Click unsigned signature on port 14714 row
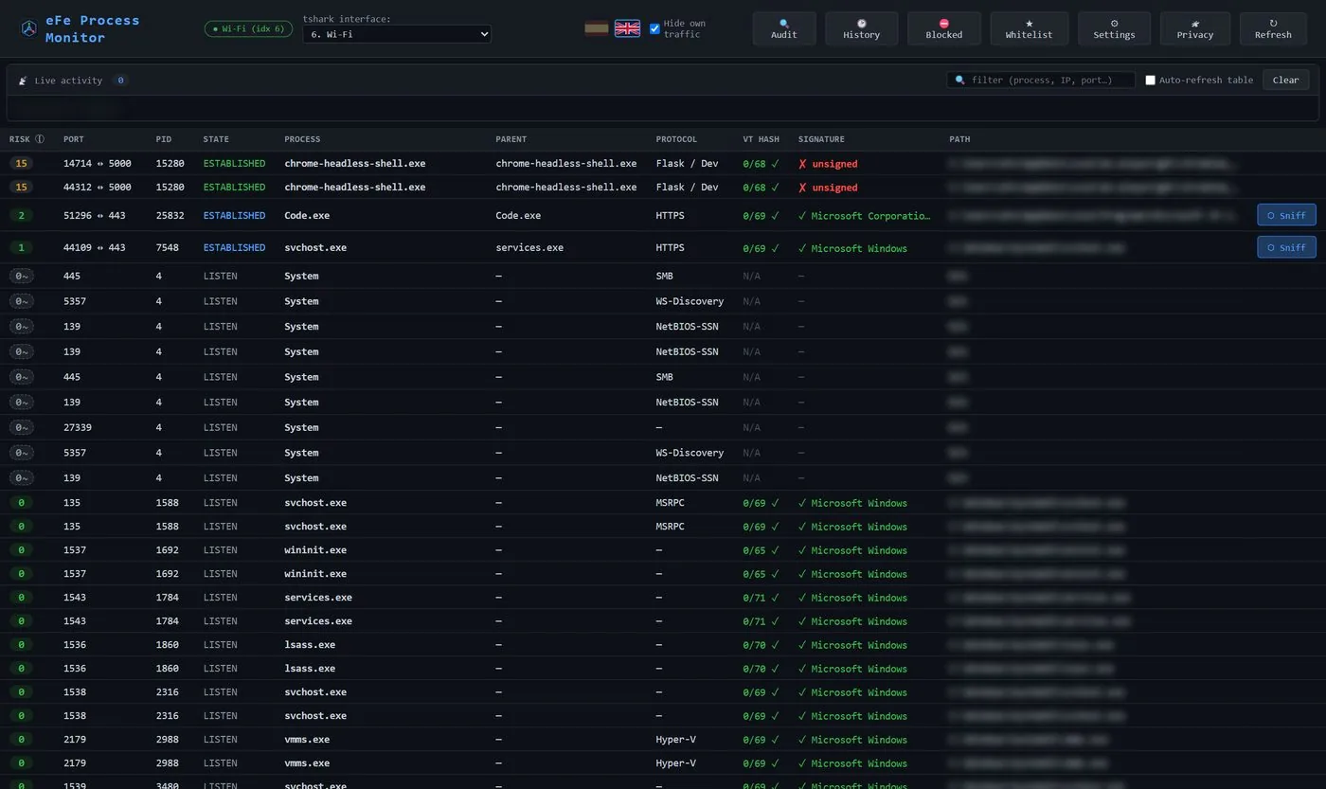Screen dimensions: 1326x789 (828, 164)
